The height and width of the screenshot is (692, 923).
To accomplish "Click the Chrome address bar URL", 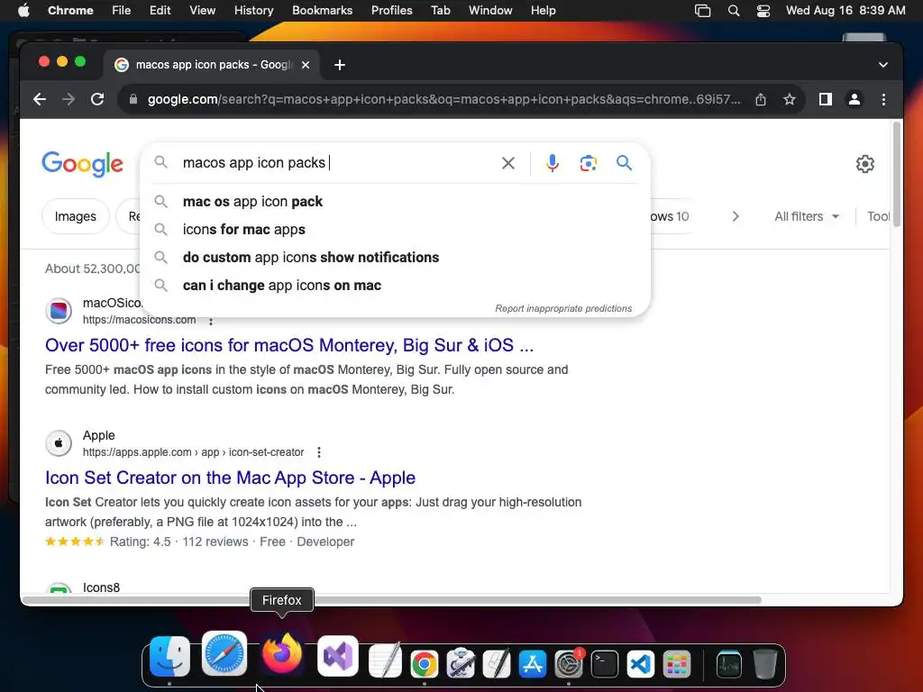I will pos(443,99).
